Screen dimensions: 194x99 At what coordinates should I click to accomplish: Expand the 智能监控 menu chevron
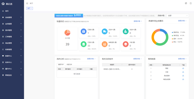coord(21,75)
